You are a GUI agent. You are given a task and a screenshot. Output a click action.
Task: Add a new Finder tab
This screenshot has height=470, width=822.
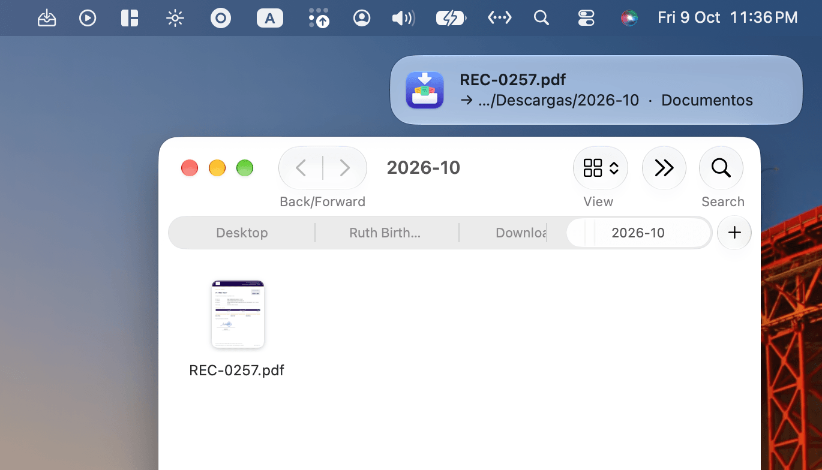[734, 233]
